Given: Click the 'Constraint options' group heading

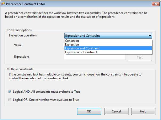Looking at the screenshot, I should point(19,30).
